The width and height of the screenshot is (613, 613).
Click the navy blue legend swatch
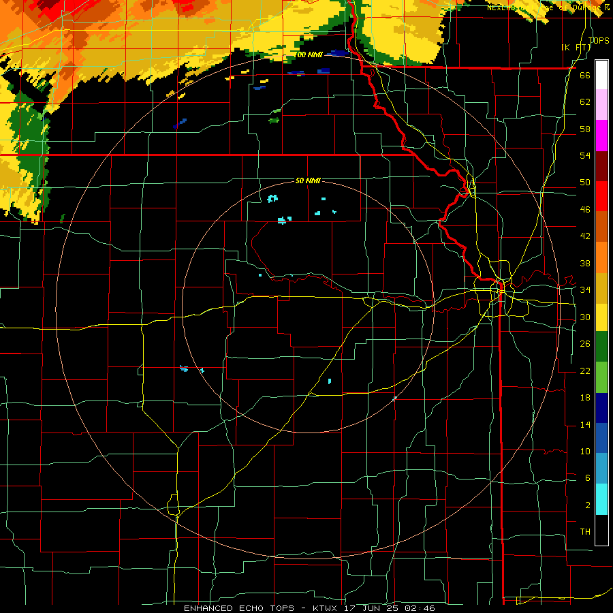[601, 408]
